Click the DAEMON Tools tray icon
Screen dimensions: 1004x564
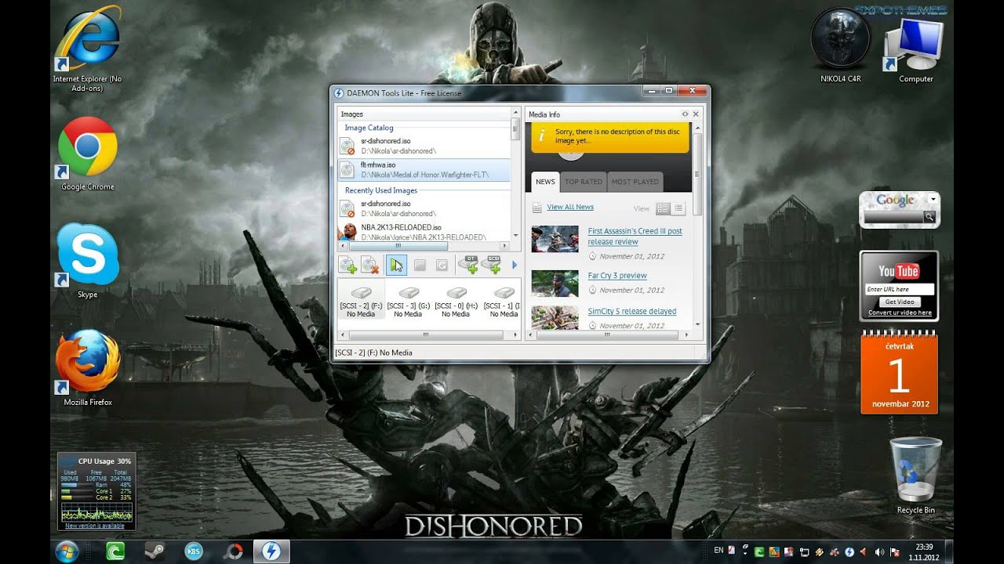coord(849,551)
